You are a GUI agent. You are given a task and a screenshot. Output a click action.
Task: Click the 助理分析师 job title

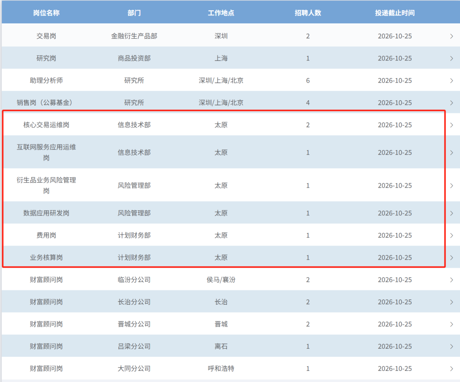pyautogui.click(x=46, y=81)
